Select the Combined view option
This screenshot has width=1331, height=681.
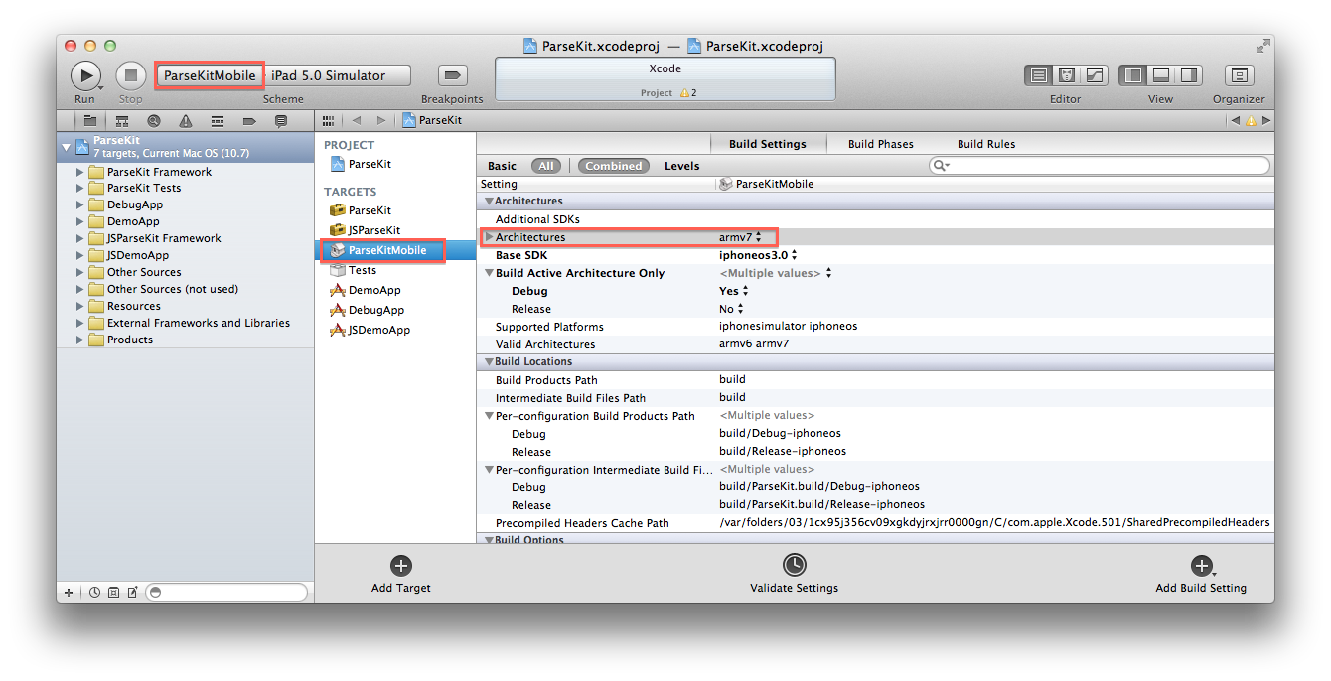pos(613,166)
